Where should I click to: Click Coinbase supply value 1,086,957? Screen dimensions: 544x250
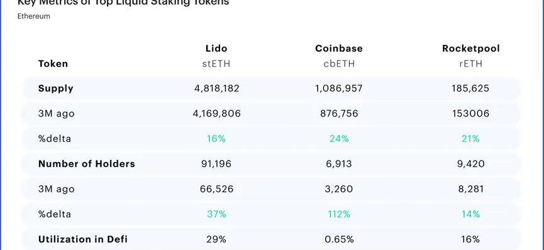pyautogui.click(x=339, y=89)
